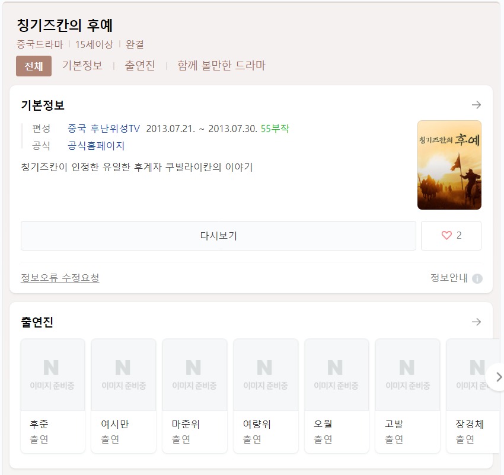Like the drama with heart button

451,235
